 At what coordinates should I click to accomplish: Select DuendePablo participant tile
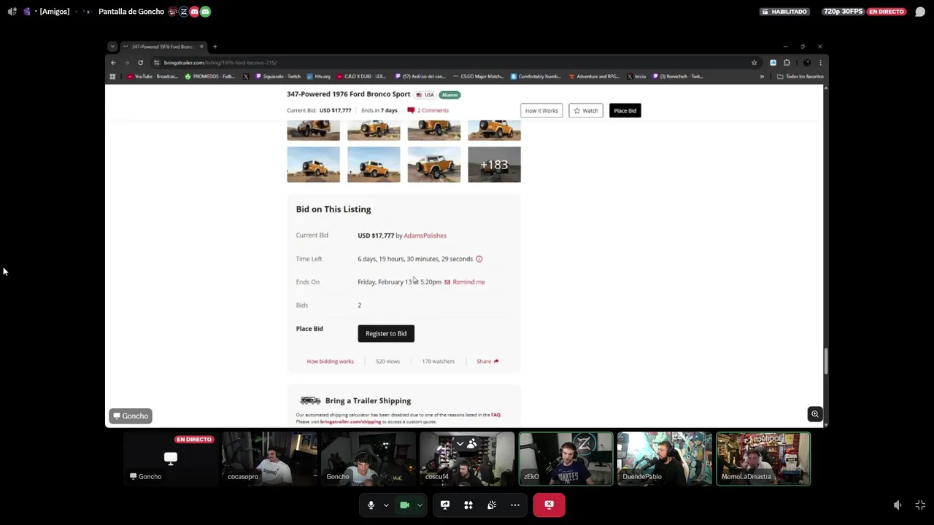665,459
